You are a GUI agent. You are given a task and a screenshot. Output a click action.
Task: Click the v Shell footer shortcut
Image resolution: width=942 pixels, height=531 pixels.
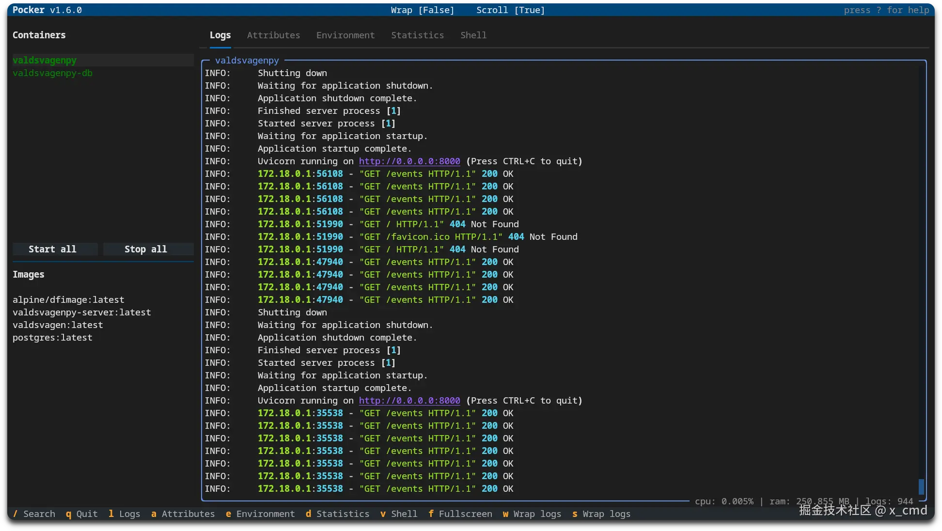click(x=399, y=514)
